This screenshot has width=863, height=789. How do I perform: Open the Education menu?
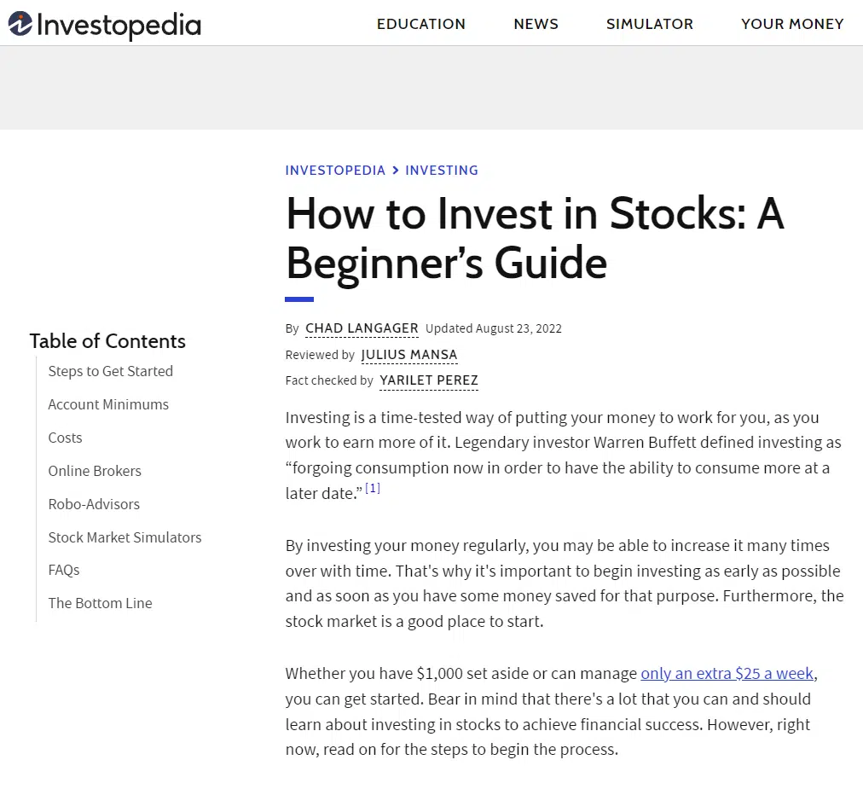pos(421,24)
